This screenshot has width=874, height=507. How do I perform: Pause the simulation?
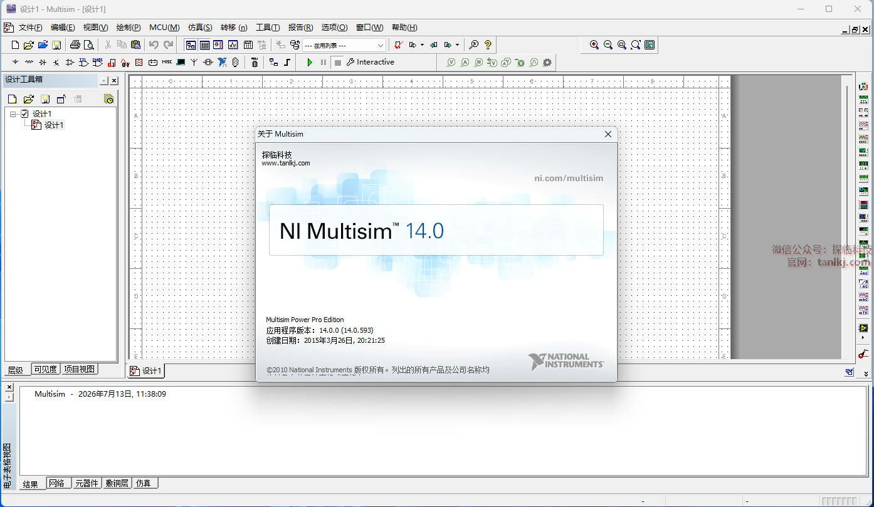click(324, 62)
